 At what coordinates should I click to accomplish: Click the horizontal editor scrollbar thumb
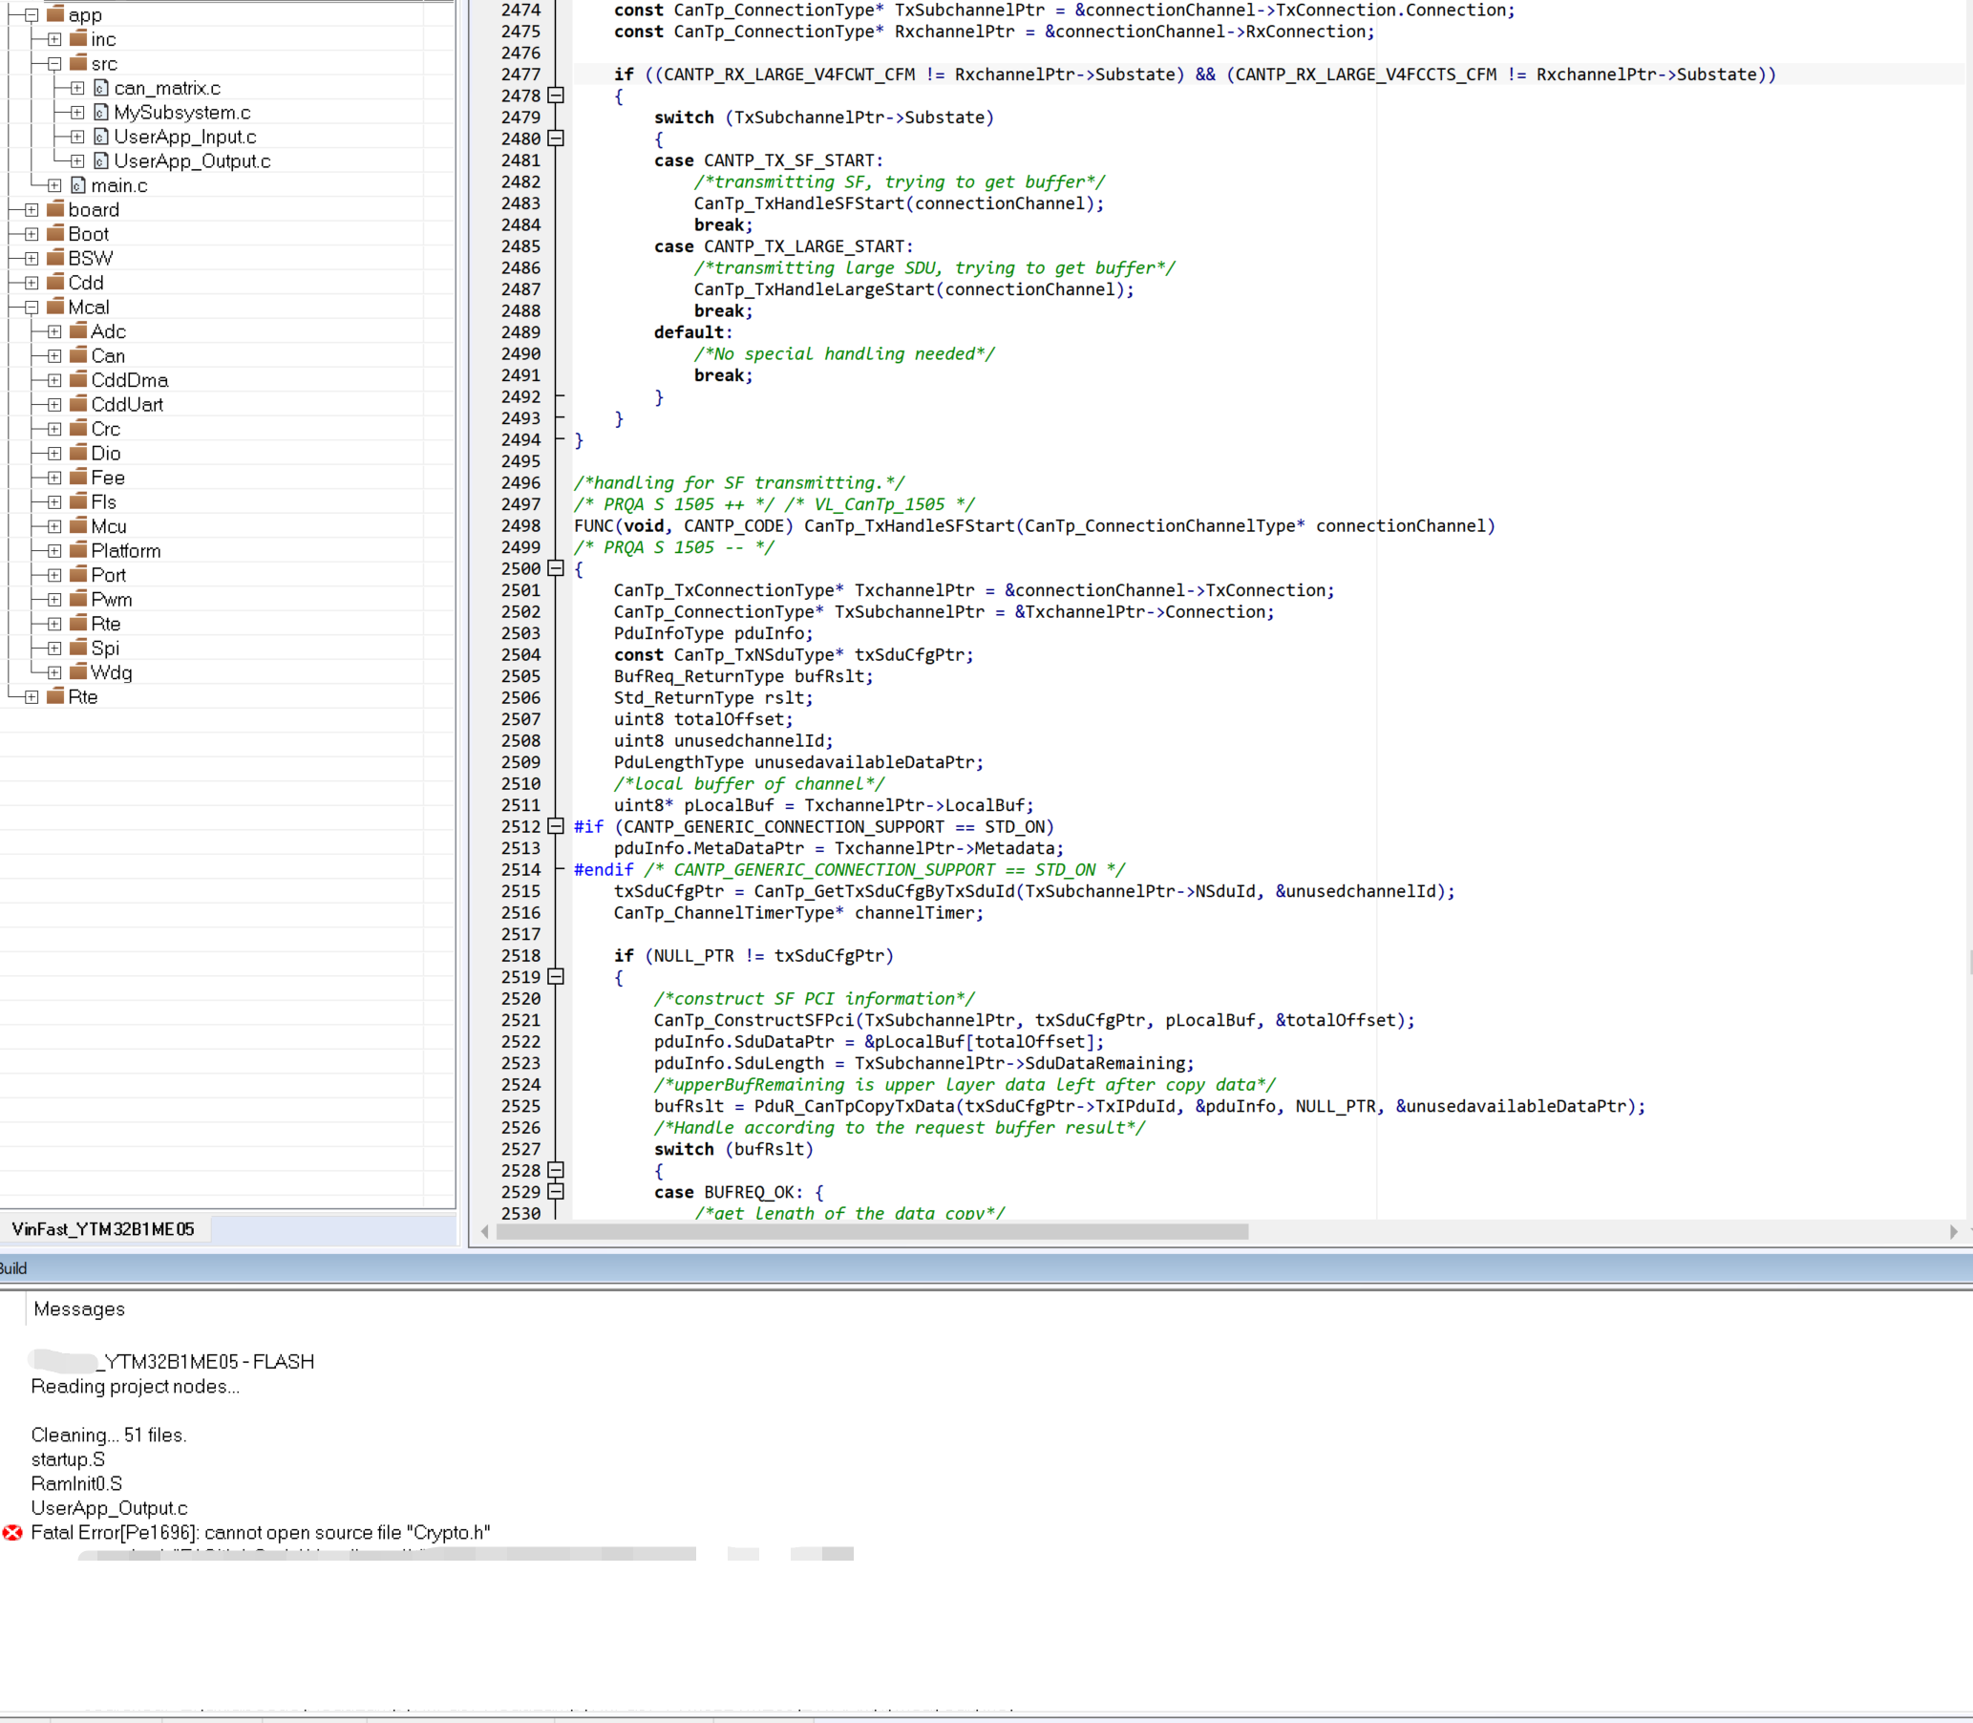[871, 1232]
